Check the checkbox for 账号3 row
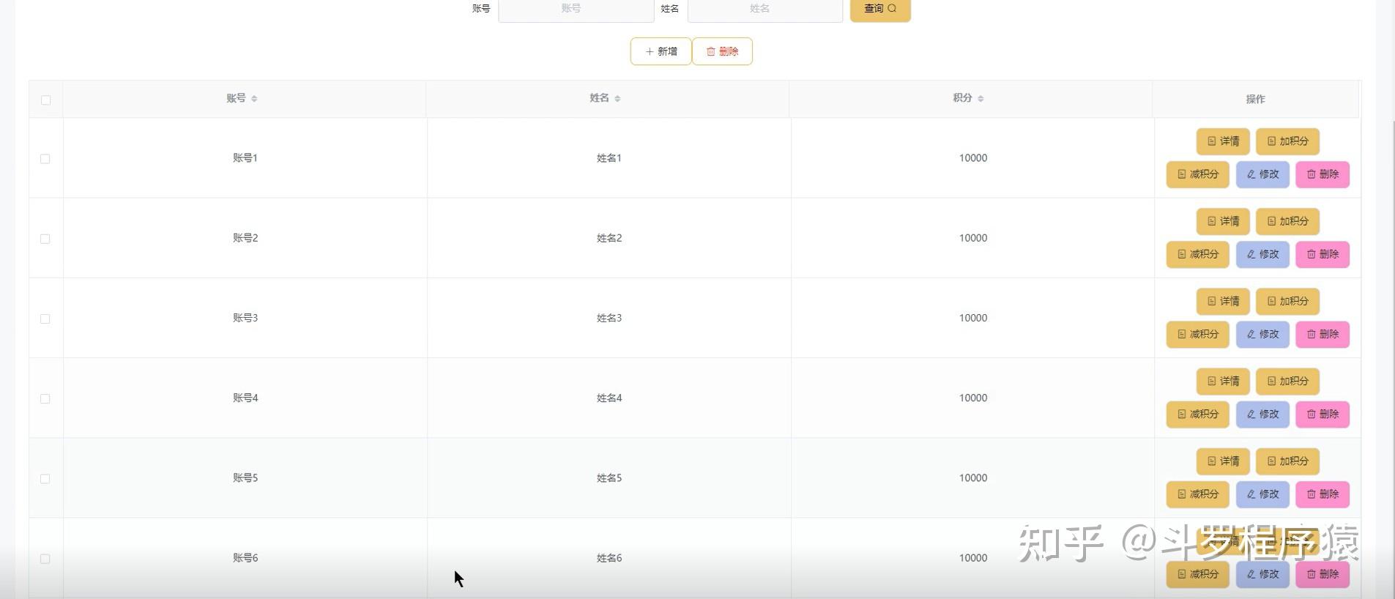Image resolution: width=1395 pixels, height=599 pixels. 45,319
